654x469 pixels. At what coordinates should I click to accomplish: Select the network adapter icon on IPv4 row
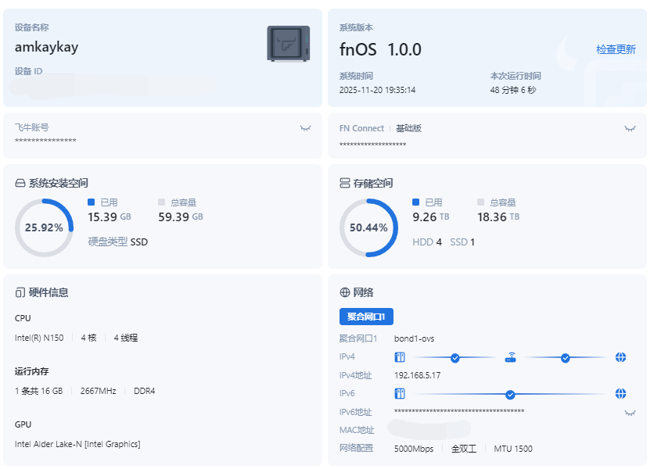(400, 357)
